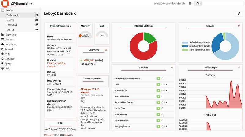Open Services widget external link icon

click(172, 68)
